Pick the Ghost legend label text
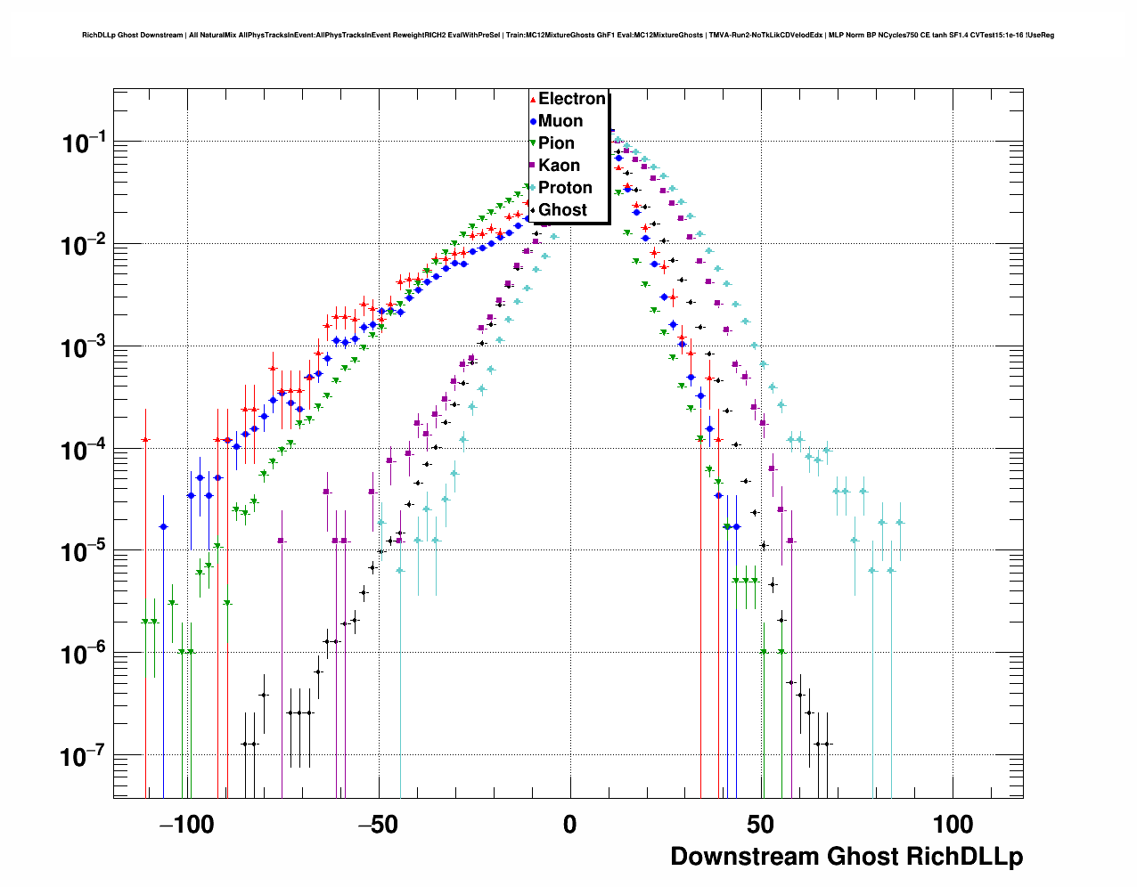The image size is (1137, 887). (562, 210)
